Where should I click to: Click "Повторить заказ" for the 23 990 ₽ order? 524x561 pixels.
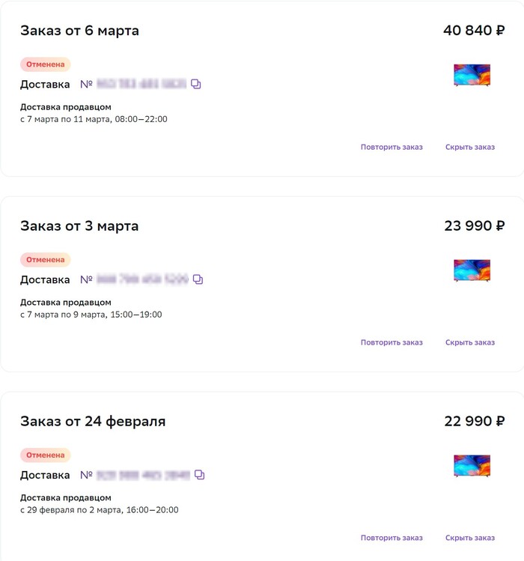(392, 342)
